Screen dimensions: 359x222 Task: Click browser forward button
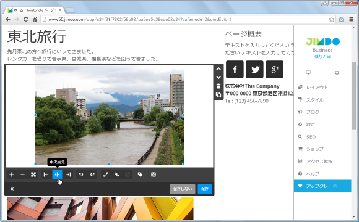pos(17,19)
